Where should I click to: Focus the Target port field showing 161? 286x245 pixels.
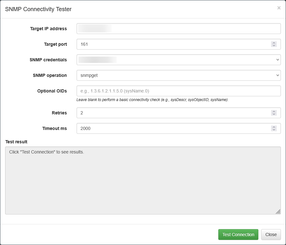coord(172,44)
